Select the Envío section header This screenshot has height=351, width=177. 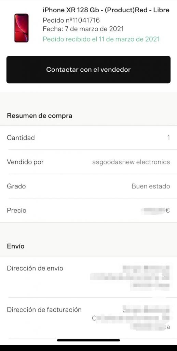[x=16, y=246]
